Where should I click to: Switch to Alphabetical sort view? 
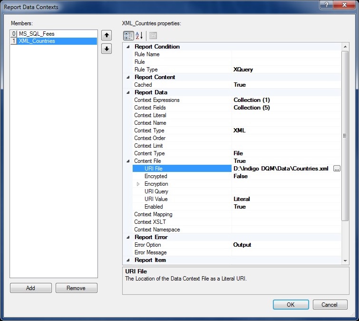point(139,36)
